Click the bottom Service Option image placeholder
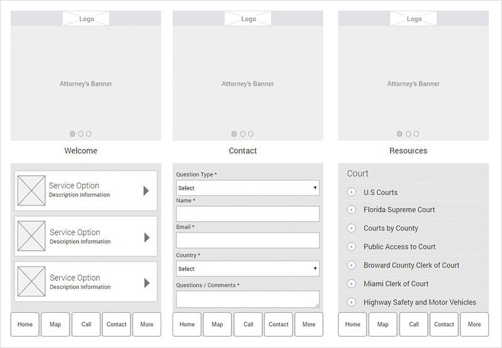 click(31, 281)
